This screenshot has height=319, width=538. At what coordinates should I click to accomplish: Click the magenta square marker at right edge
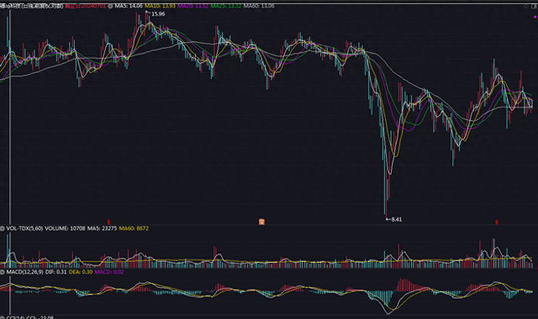pos(535,17)
